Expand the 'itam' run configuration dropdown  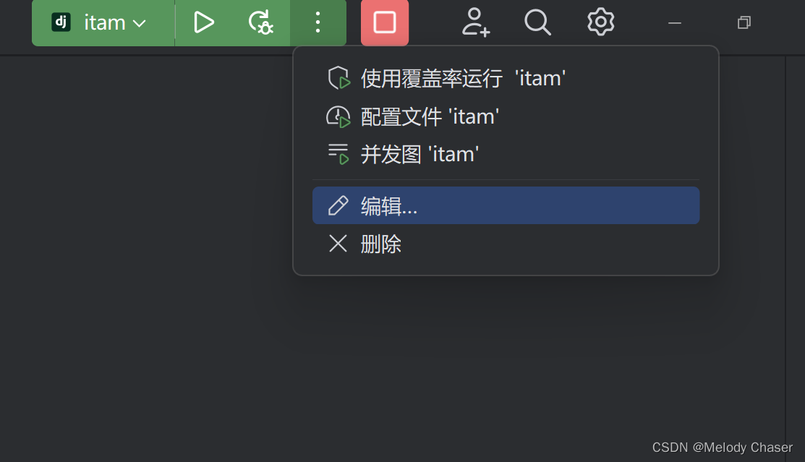(103, 22)
